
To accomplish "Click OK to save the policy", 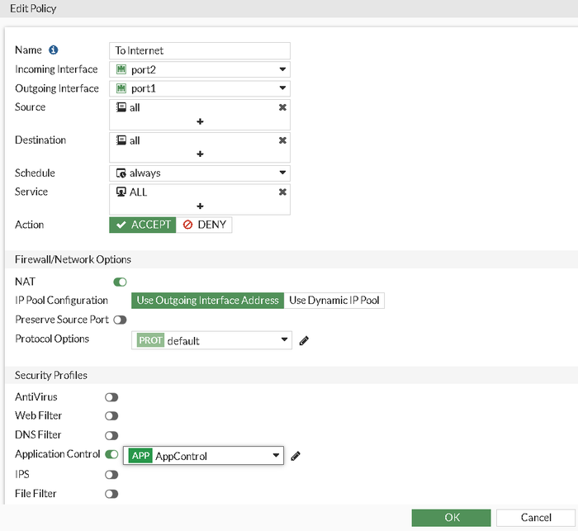I will pos(452,518).
